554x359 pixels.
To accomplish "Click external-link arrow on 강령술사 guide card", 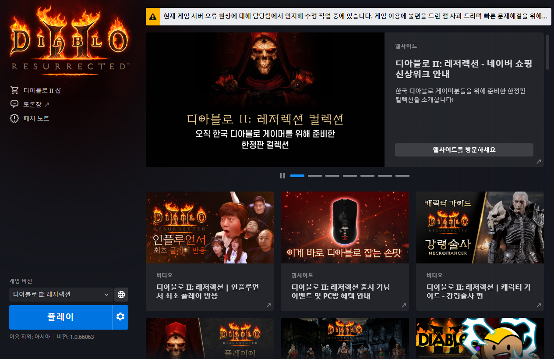I will [539, 306].
